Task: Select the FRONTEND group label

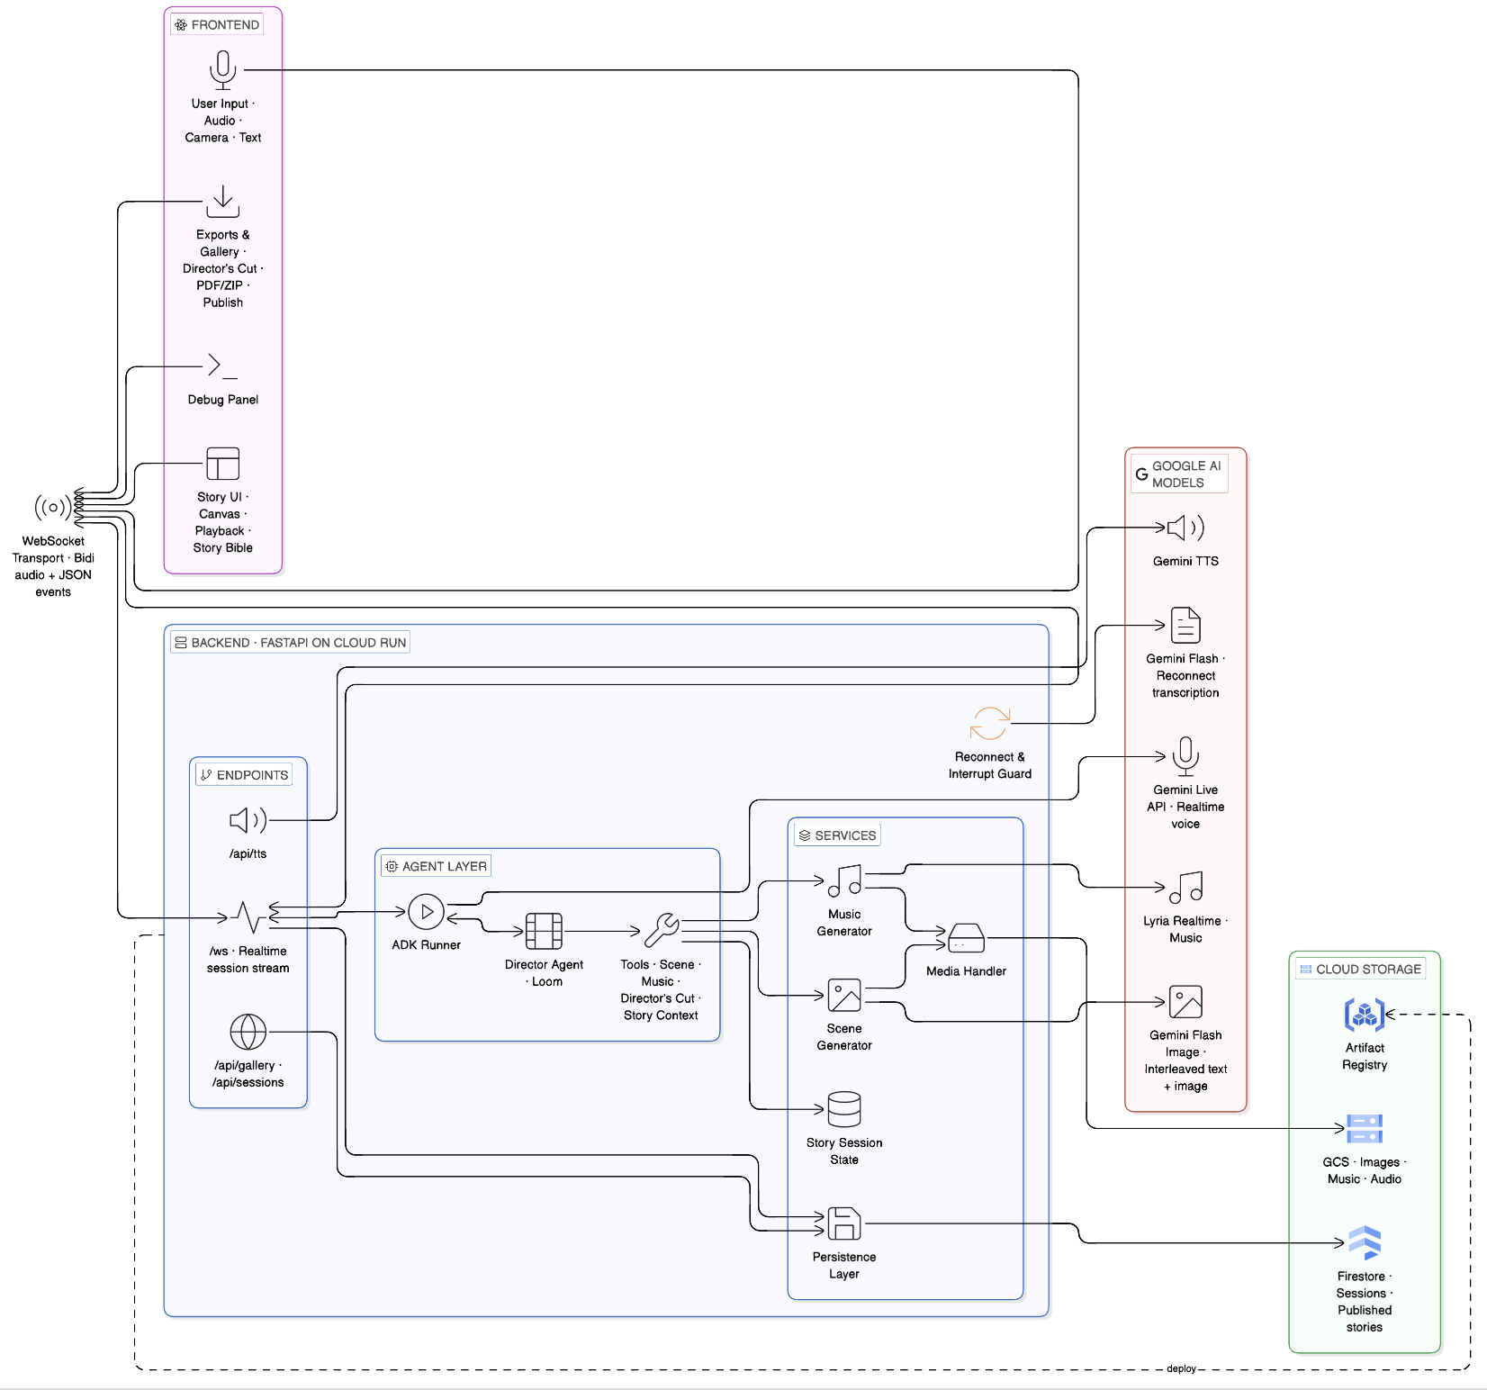Action: click(217, 24)
